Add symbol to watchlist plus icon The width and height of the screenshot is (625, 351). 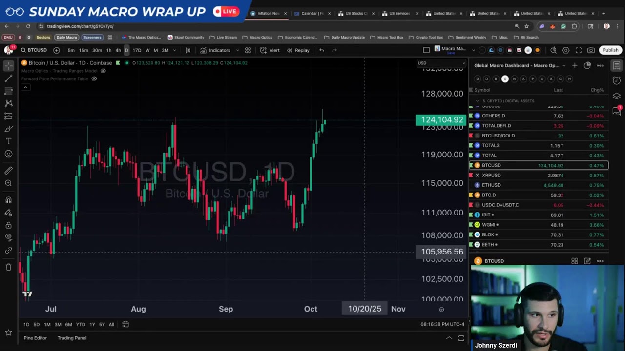[575, 65]
